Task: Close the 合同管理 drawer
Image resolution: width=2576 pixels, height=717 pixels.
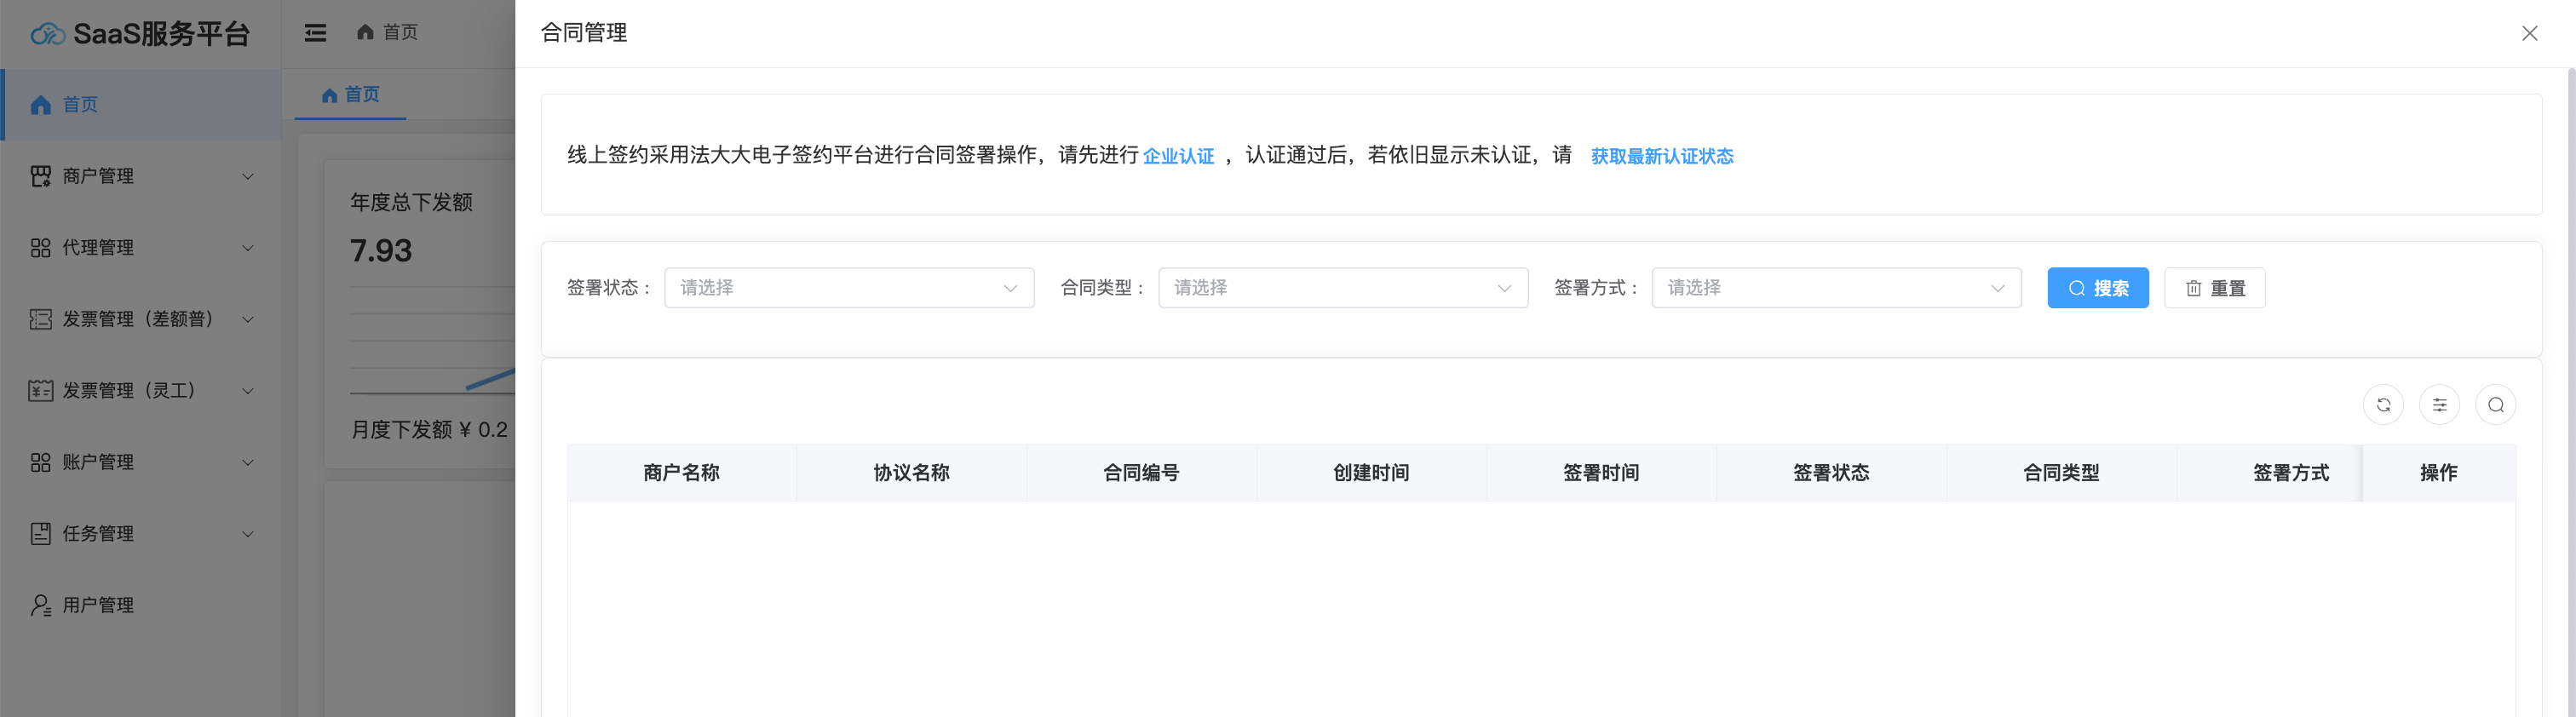Action: pos(2529,33)
